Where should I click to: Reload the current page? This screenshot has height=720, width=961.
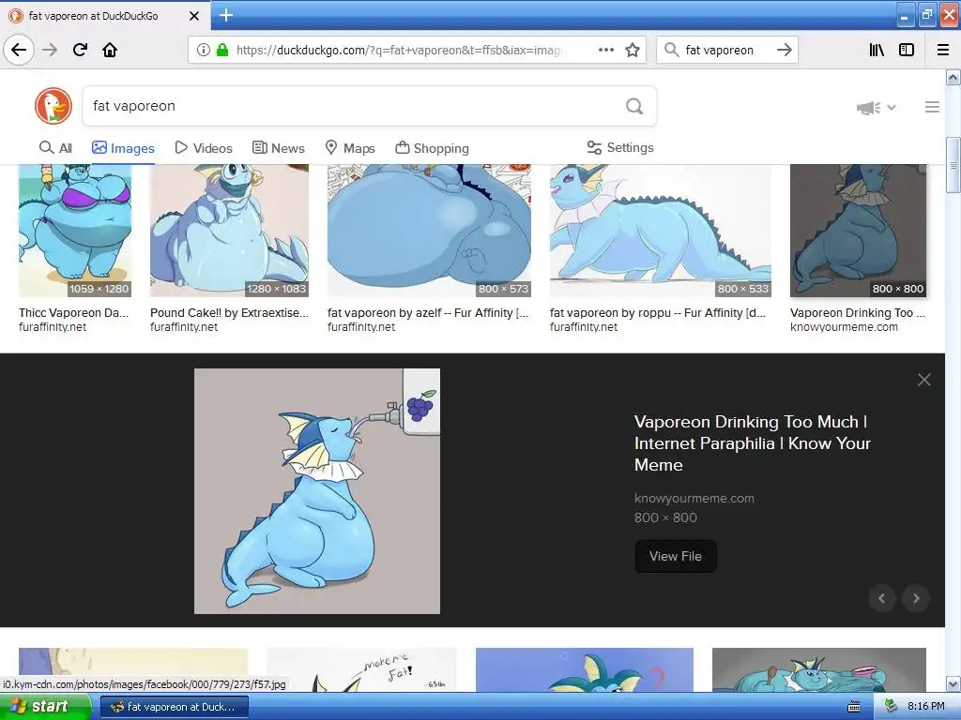coord(80,50)
